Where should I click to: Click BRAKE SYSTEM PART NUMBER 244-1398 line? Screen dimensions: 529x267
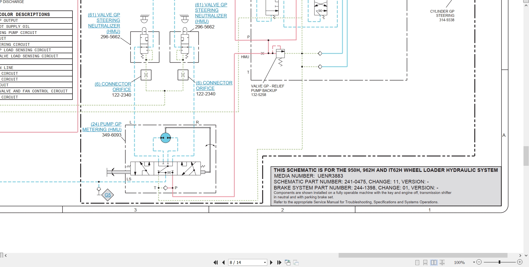coord(356,188)
